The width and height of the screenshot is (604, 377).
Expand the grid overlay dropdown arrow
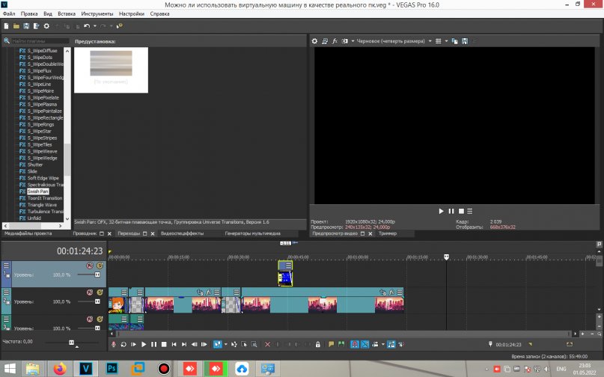click(446, 41)
